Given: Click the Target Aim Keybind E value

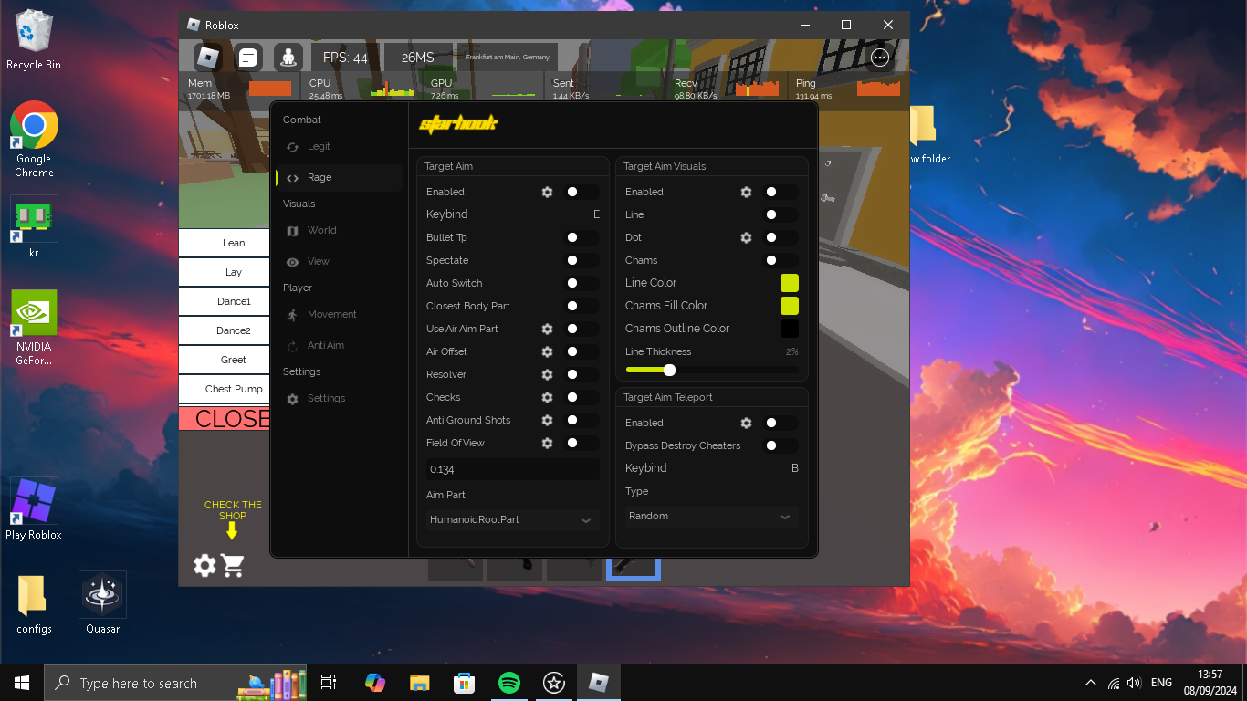Looking at the screenshot, I should click(x=596, y=214).
